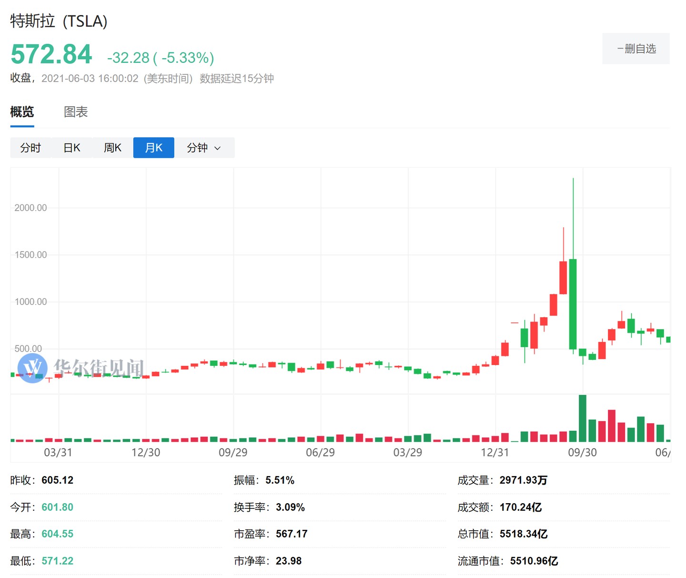Click the 572.84 current price figure
This screenshot has width=686, height=578.
(51, 54)
